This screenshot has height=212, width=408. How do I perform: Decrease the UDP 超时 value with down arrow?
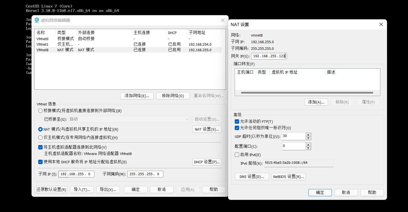308,138
